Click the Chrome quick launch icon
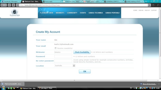 [x=14, y=88]
